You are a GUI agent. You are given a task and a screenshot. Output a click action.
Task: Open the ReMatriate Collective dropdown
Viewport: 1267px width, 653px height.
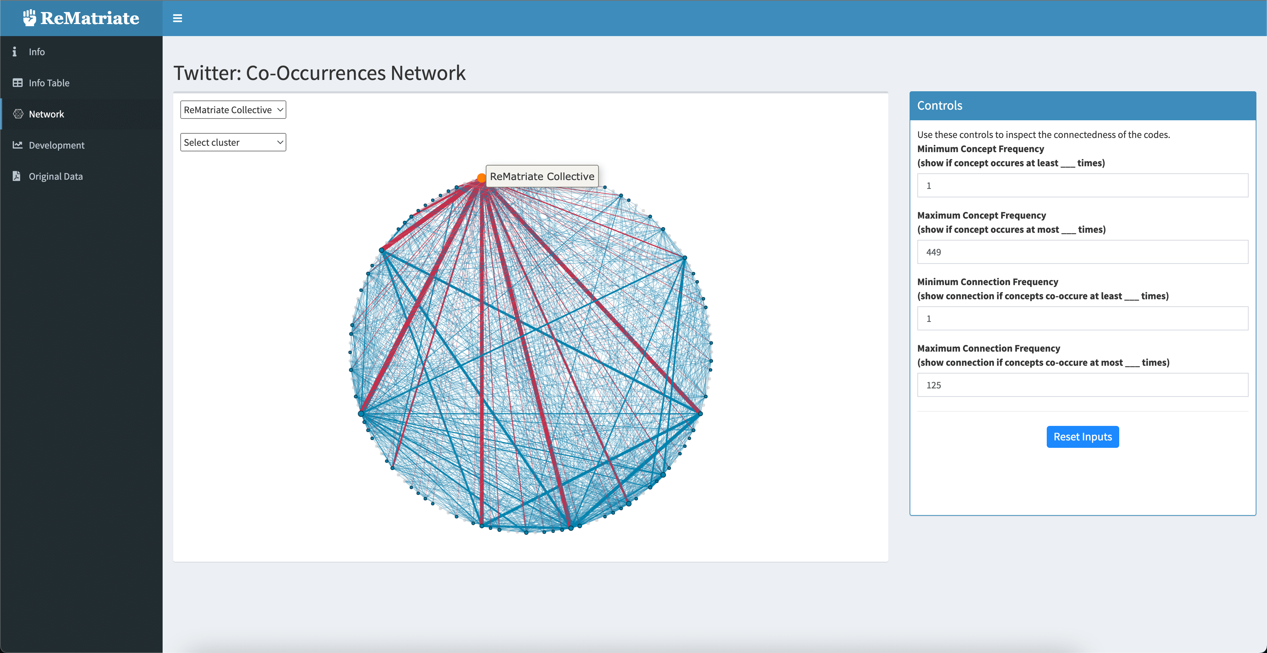(x=233, y=110)
